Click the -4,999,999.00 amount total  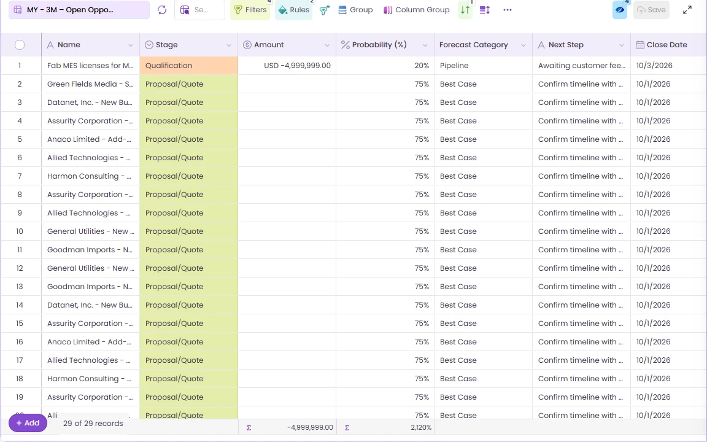310,427
